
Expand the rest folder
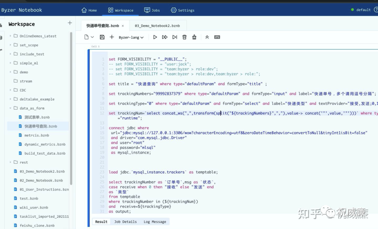(x=10, y=162)
